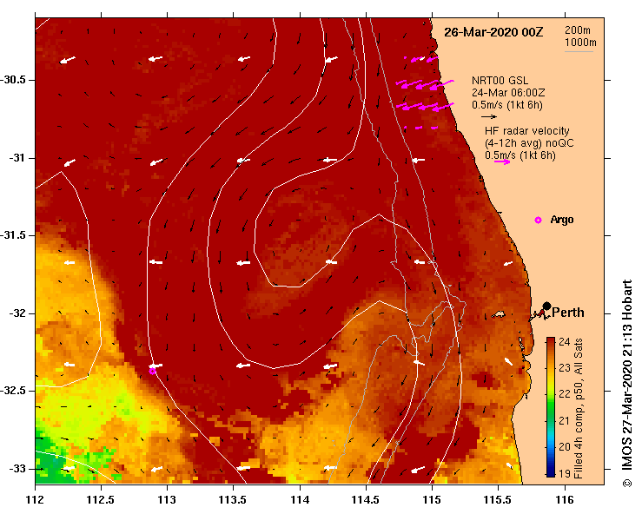The height and width of the screenshot is (514, 642).
Task: Click the colorbar value '22'
Action: 565,394
